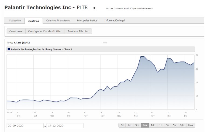207x137 pixels.
Task: Go to the Información legal tab
Action: [x=115, y=20]
